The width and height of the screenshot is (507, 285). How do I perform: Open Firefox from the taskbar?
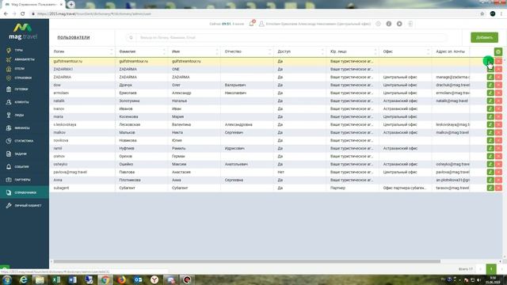pos(121,279)
